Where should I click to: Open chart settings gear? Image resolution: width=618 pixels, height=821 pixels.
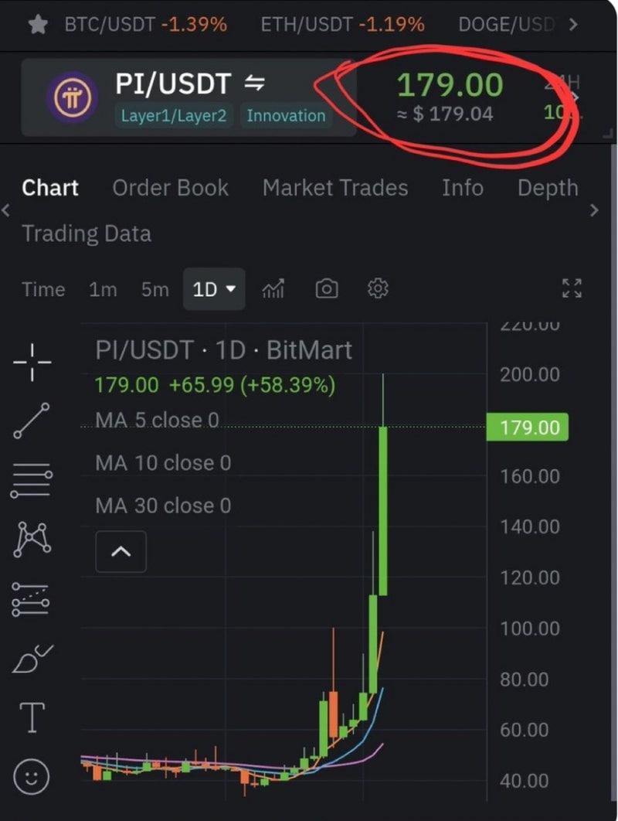[378, 289]
